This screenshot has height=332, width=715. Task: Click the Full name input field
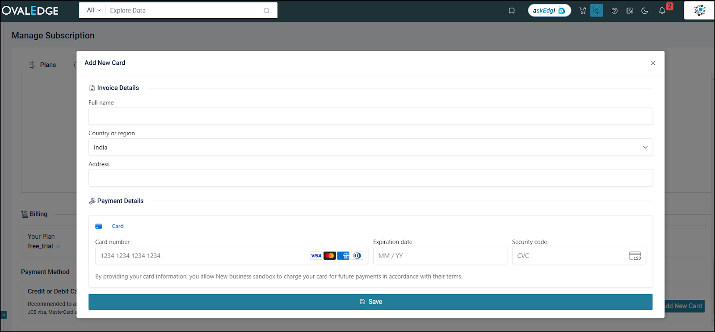370,116
